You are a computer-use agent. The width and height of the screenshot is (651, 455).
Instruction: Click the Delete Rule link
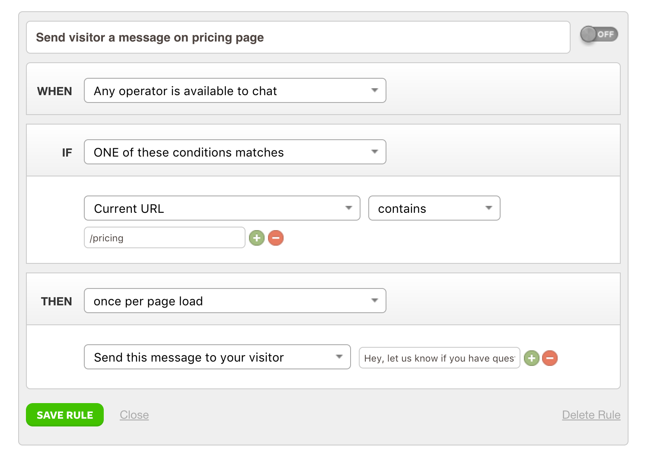tap(591, 415)
